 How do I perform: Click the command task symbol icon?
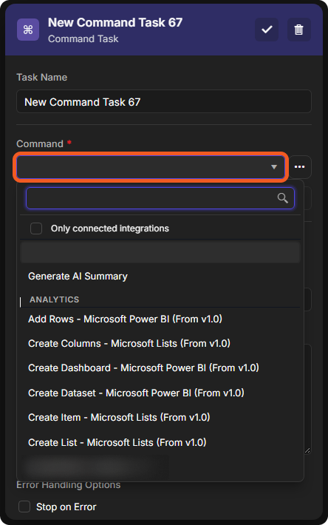click(x=28, y=30)
